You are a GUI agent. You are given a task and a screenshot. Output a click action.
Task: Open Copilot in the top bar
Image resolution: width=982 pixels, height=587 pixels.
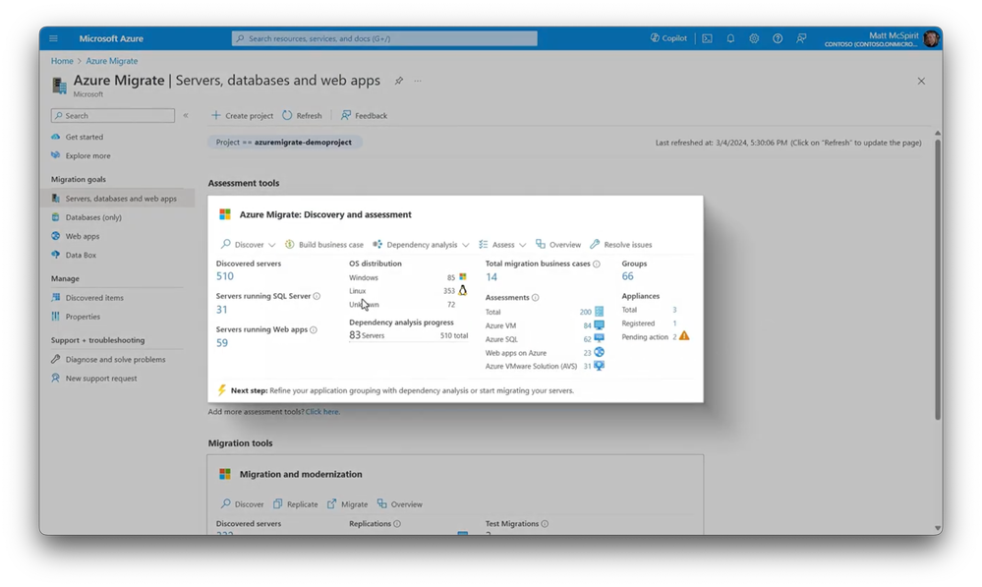[668, 38]
